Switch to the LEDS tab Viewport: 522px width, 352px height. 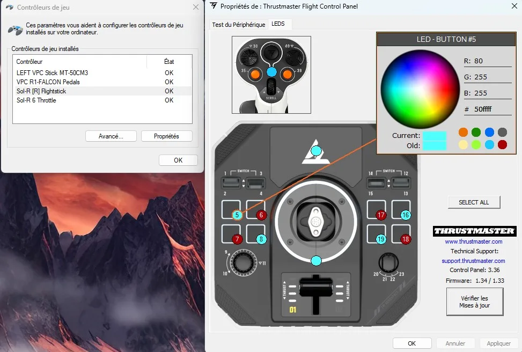coord(278,24)
